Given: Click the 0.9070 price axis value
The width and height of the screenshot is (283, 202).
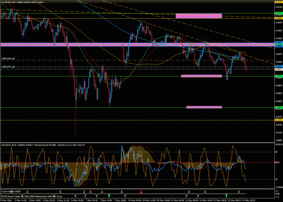Looking at the screenshot, I should click(x=279, y=23).
